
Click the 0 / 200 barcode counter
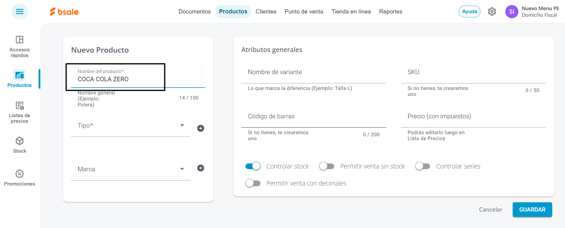pos(371,134)
